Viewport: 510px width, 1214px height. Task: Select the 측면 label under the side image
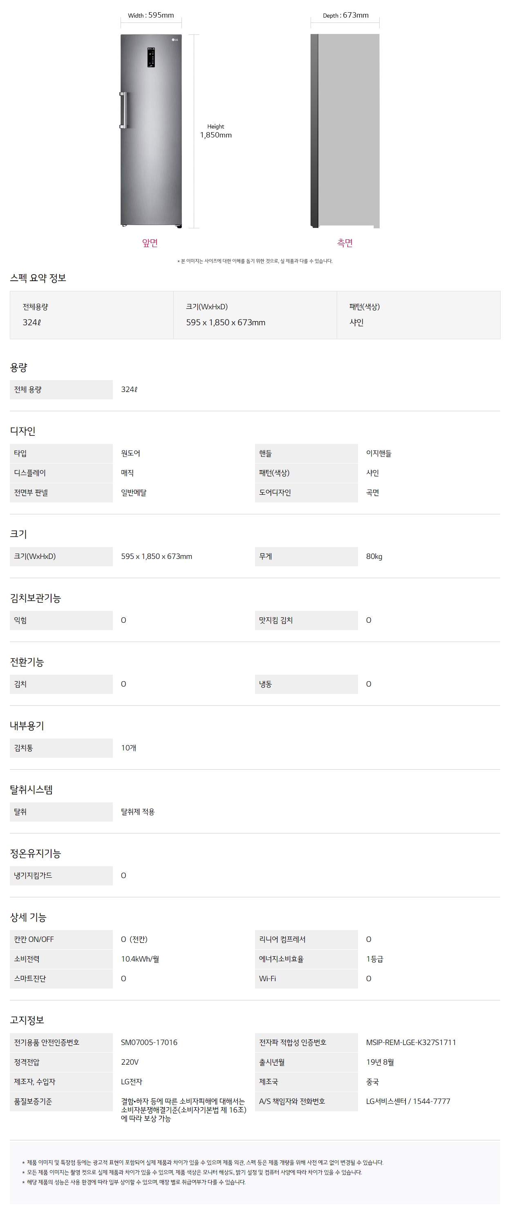[345, 243]
